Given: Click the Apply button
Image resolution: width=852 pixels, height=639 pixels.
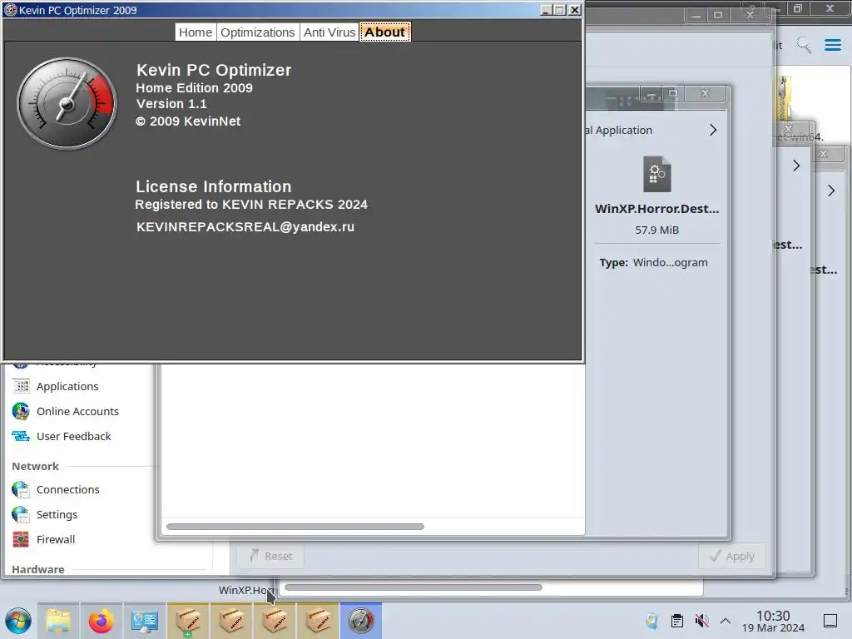Looking at the screenshot, I should 732,557.
